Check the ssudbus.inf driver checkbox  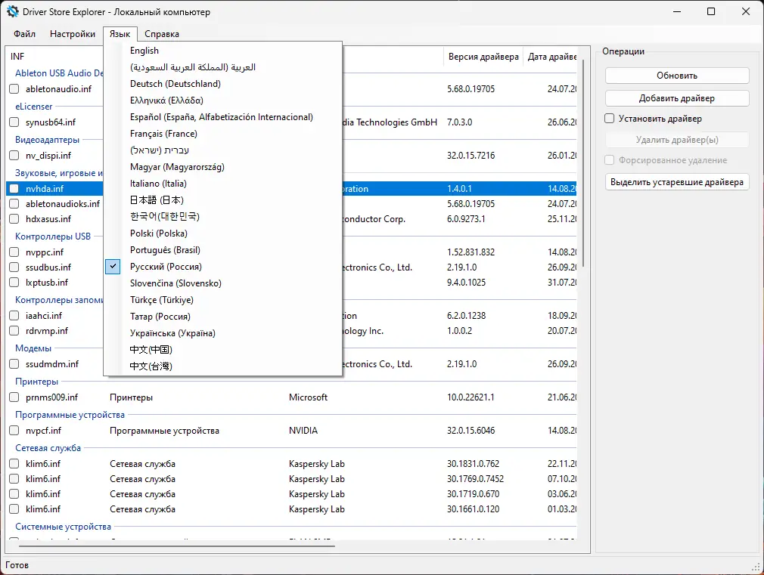pos(14,267)
